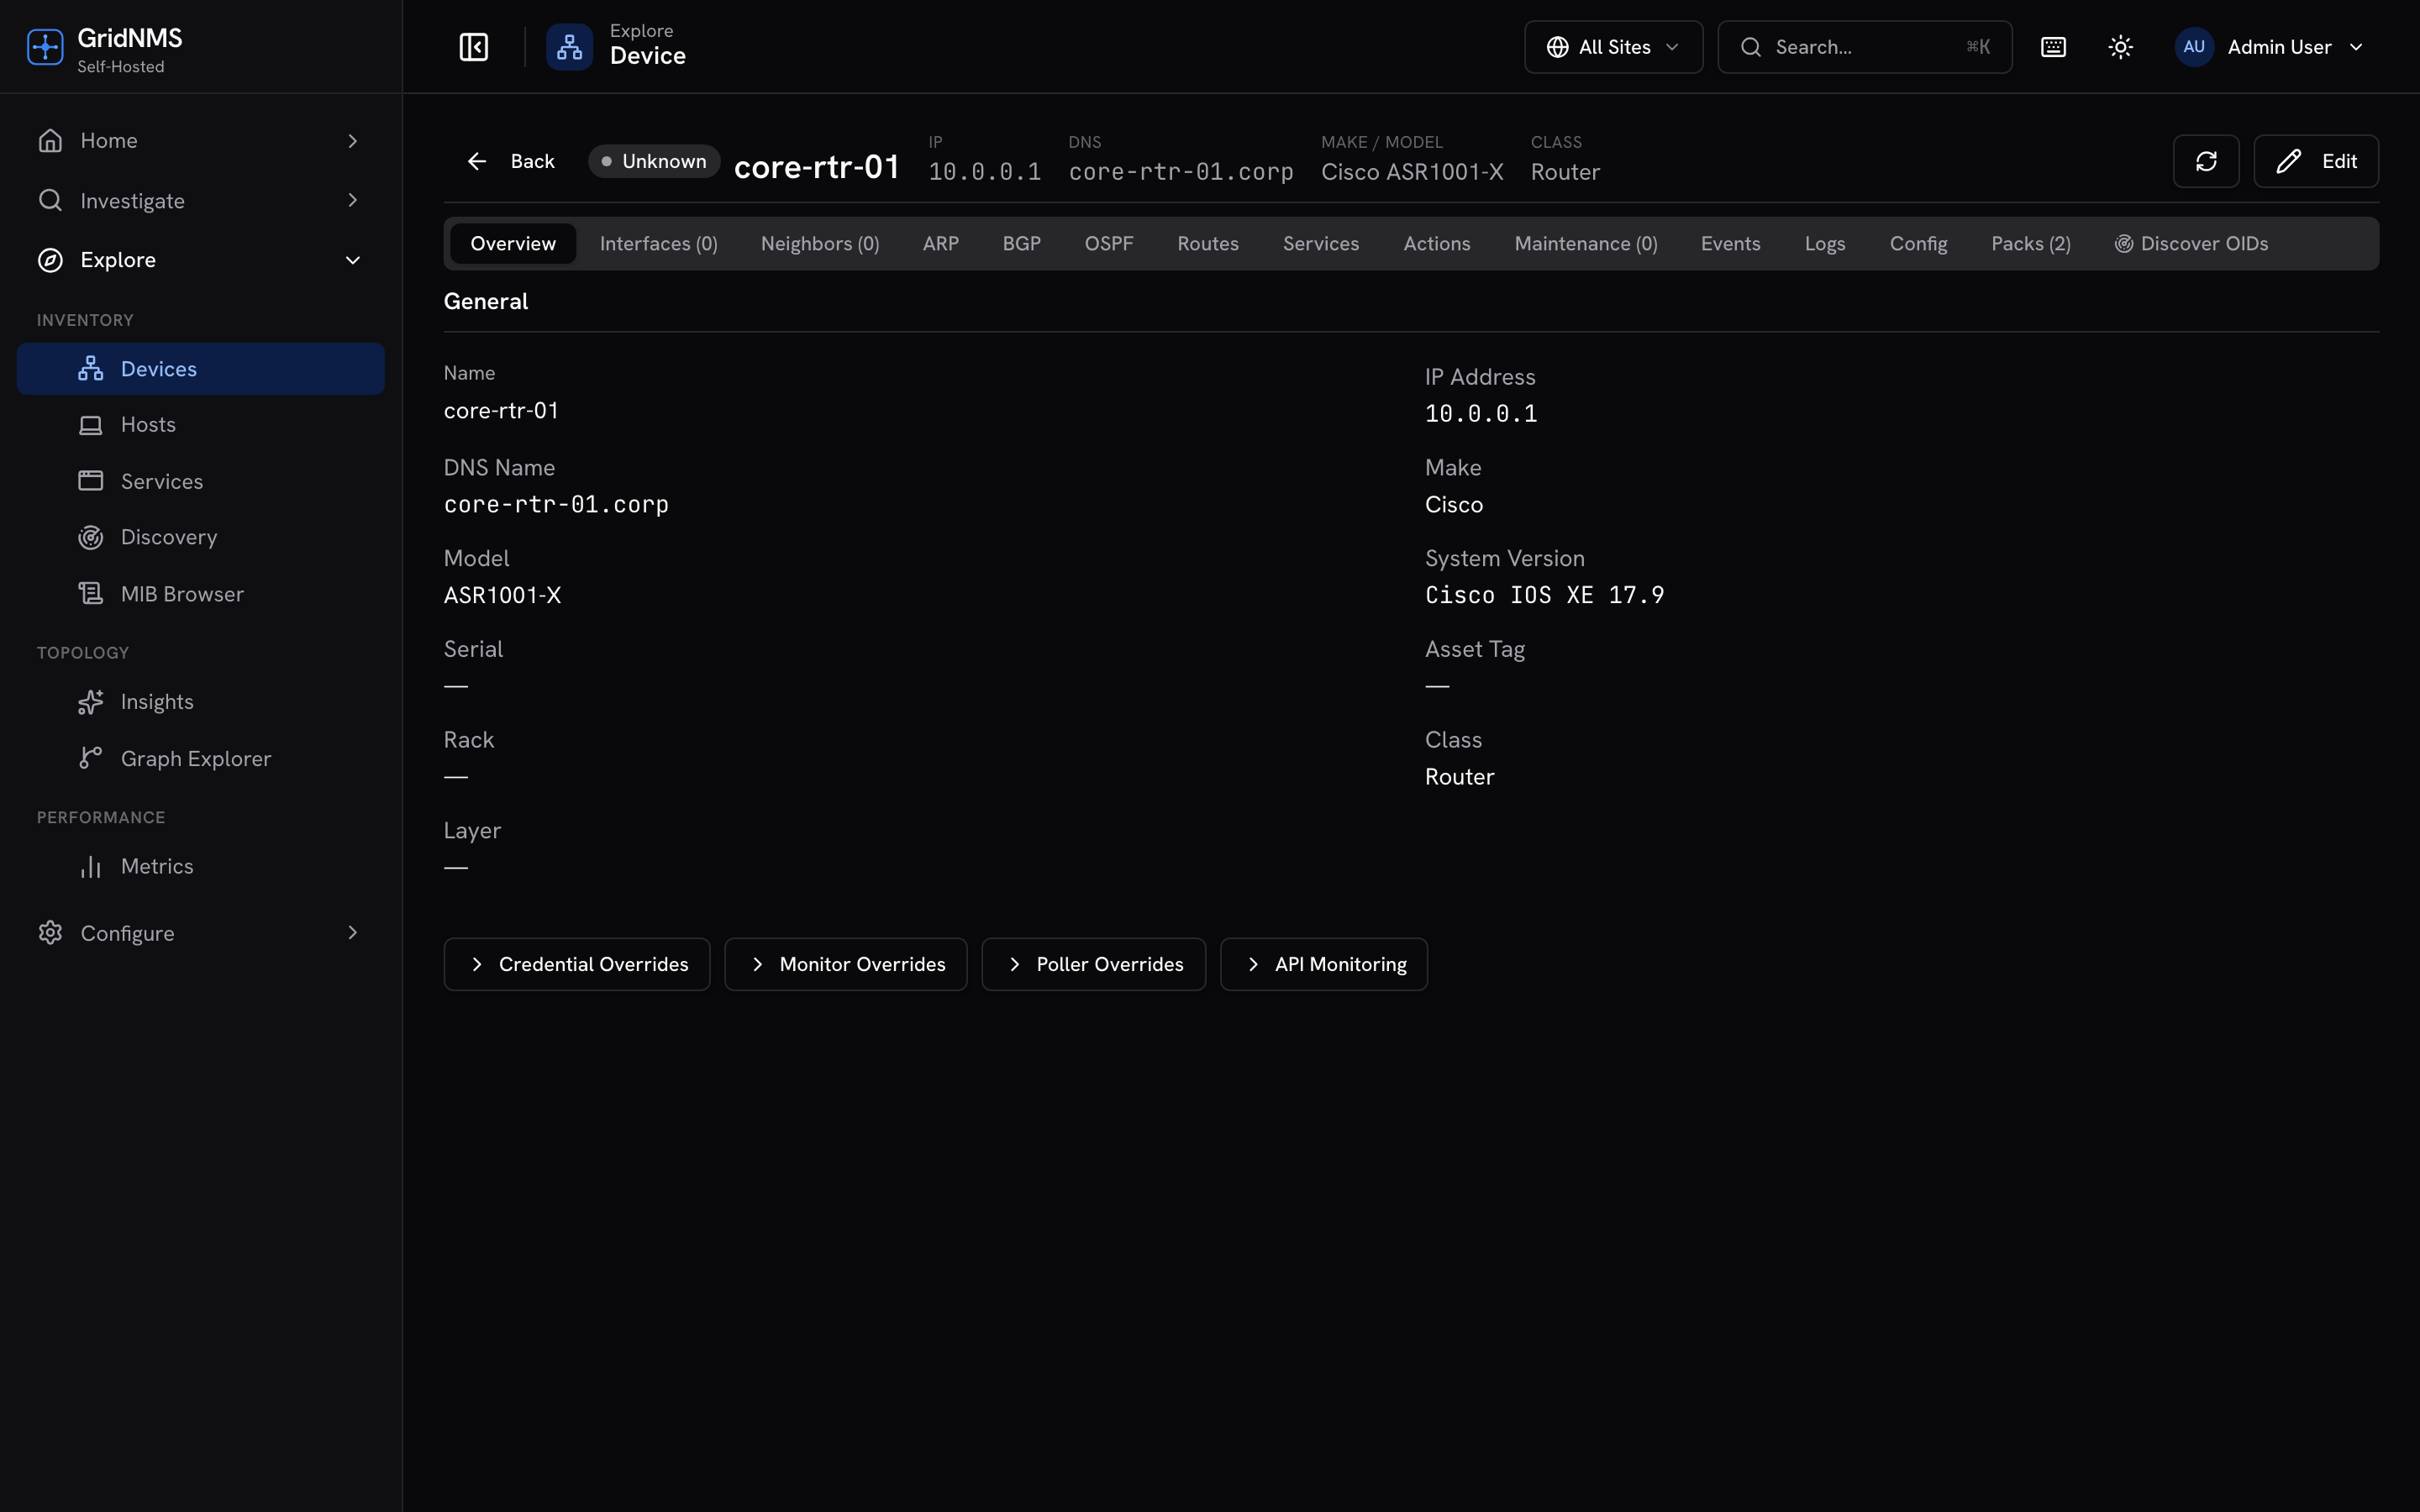Open the ARP tab
Viewport: 2420px width, 1512px height.
pyautogui.click(x=940, y=244)
